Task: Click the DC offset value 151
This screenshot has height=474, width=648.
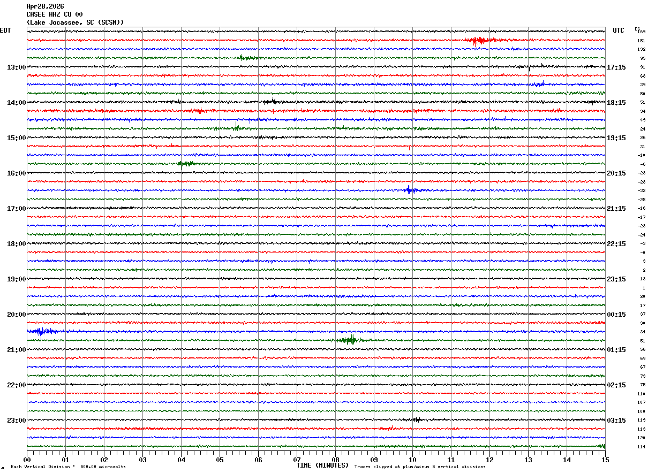Action: tap(641, 41)
